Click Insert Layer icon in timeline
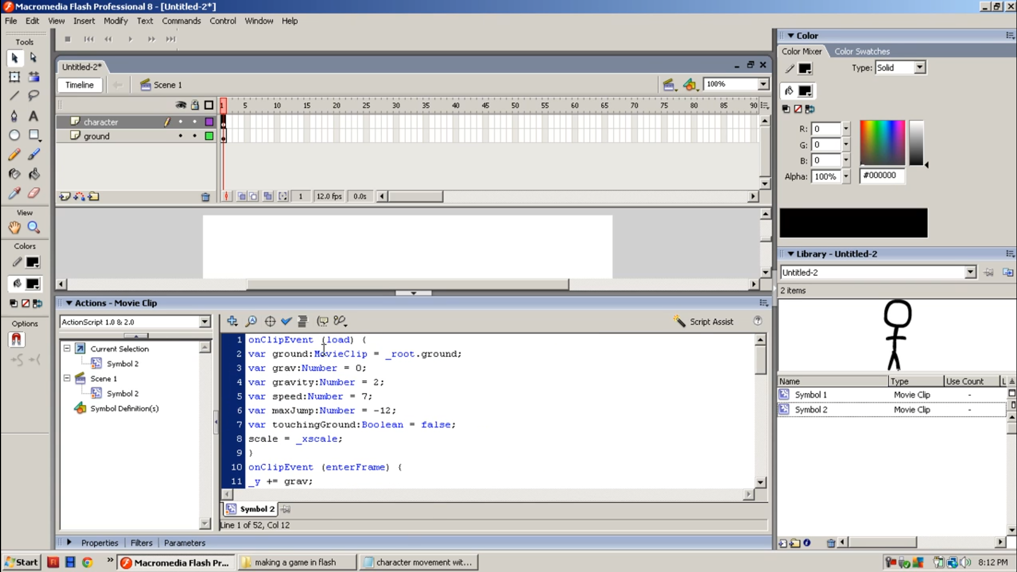Viewport: 1017px width, 572px height. coord(65,196)
